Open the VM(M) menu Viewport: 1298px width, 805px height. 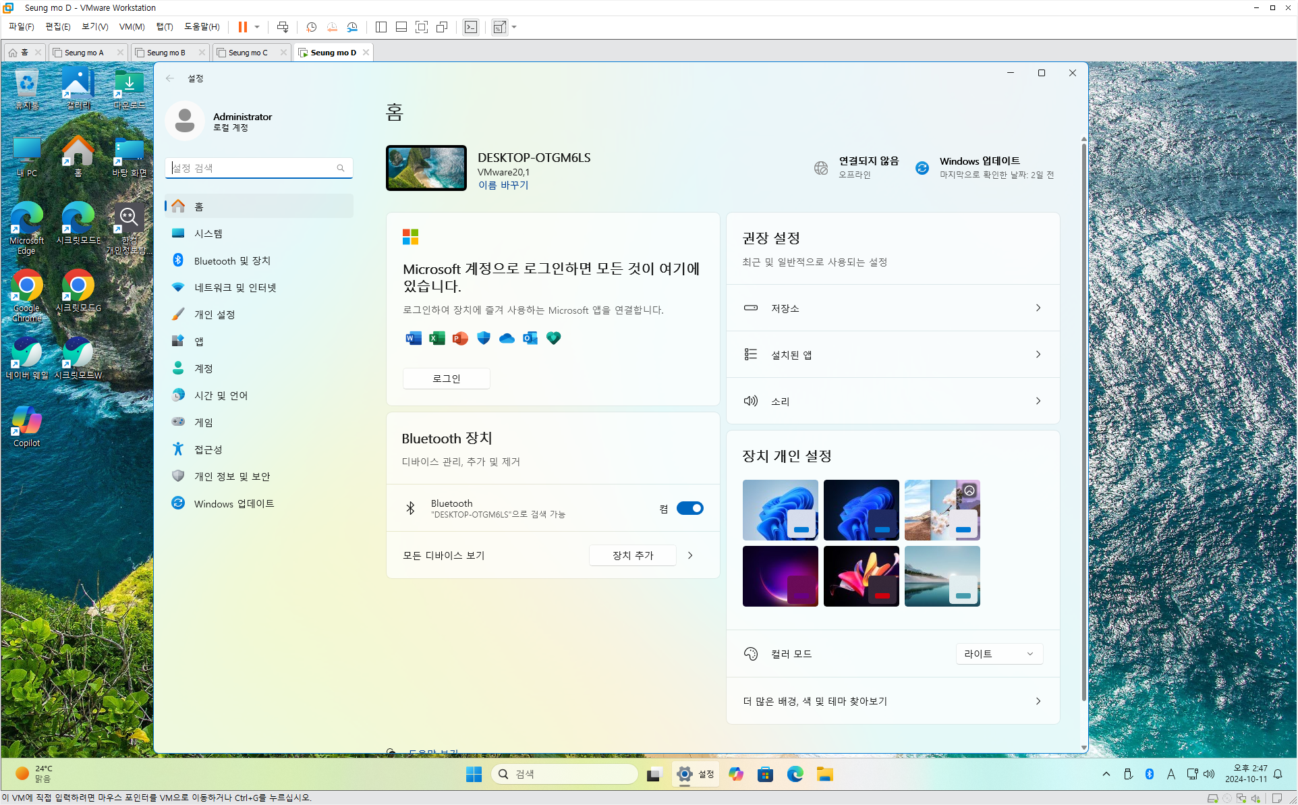132,27
